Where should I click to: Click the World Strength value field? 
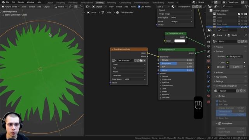236,67
